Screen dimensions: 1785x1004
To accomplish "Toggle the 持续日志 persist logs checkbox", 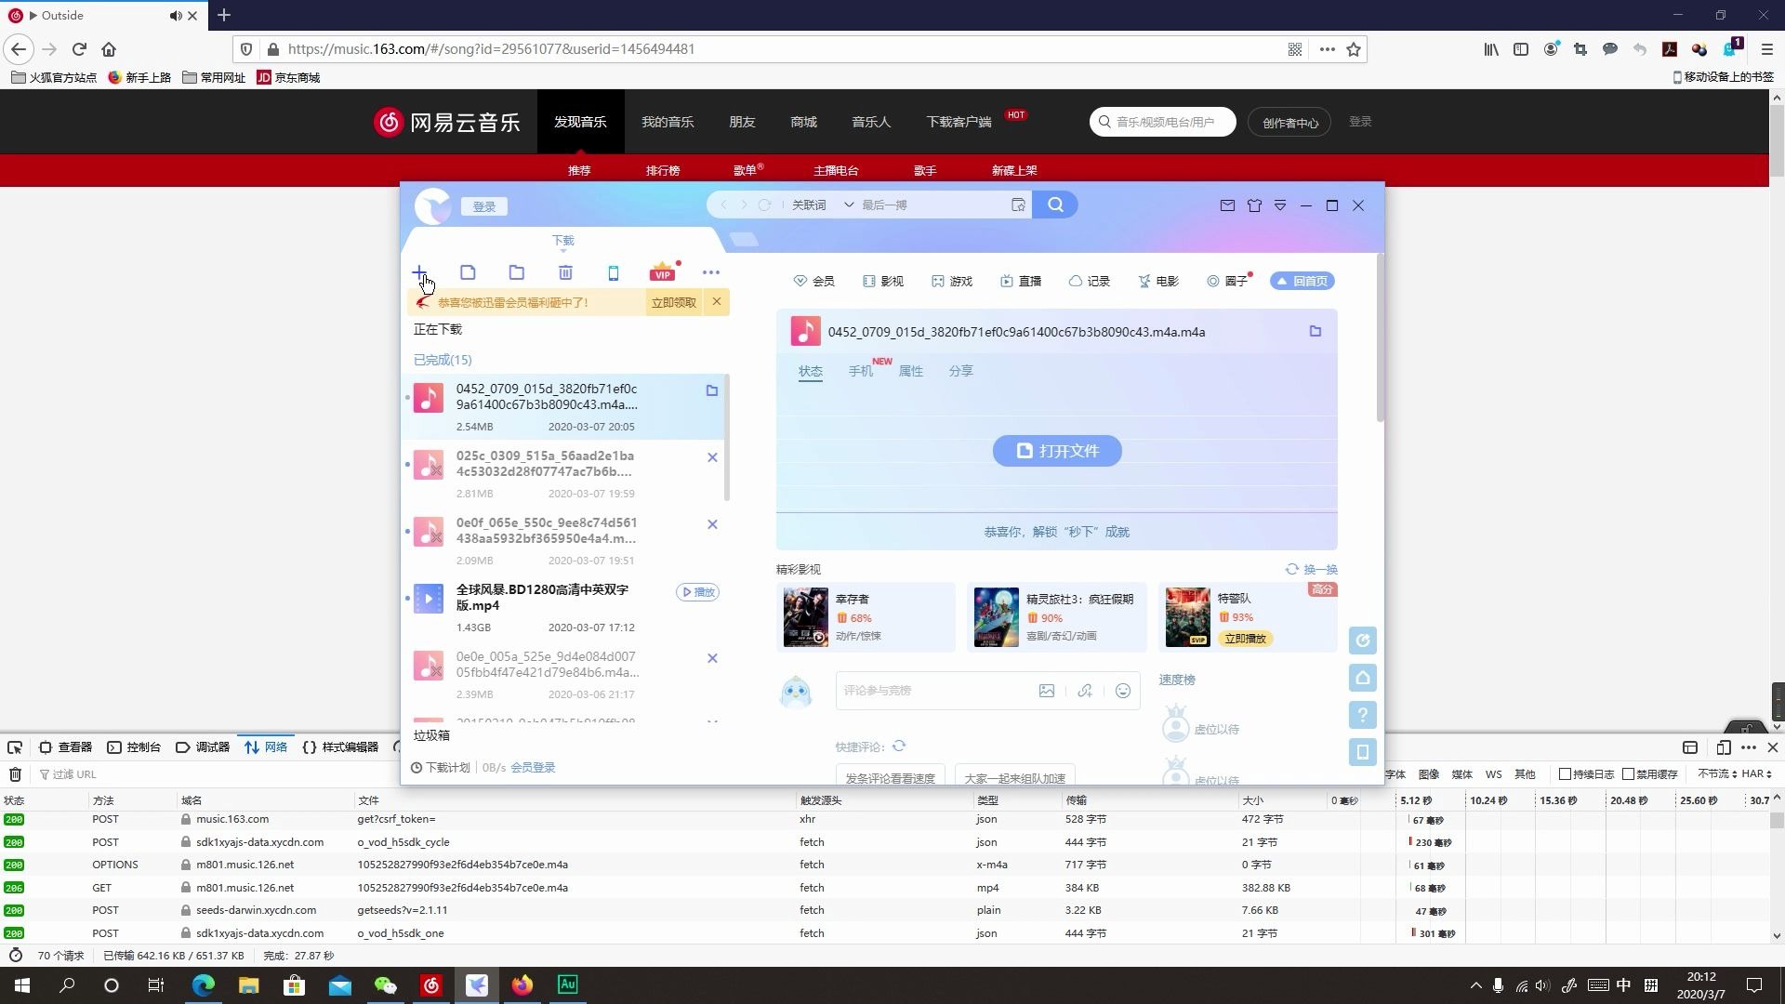I will tap(1565, 773).
